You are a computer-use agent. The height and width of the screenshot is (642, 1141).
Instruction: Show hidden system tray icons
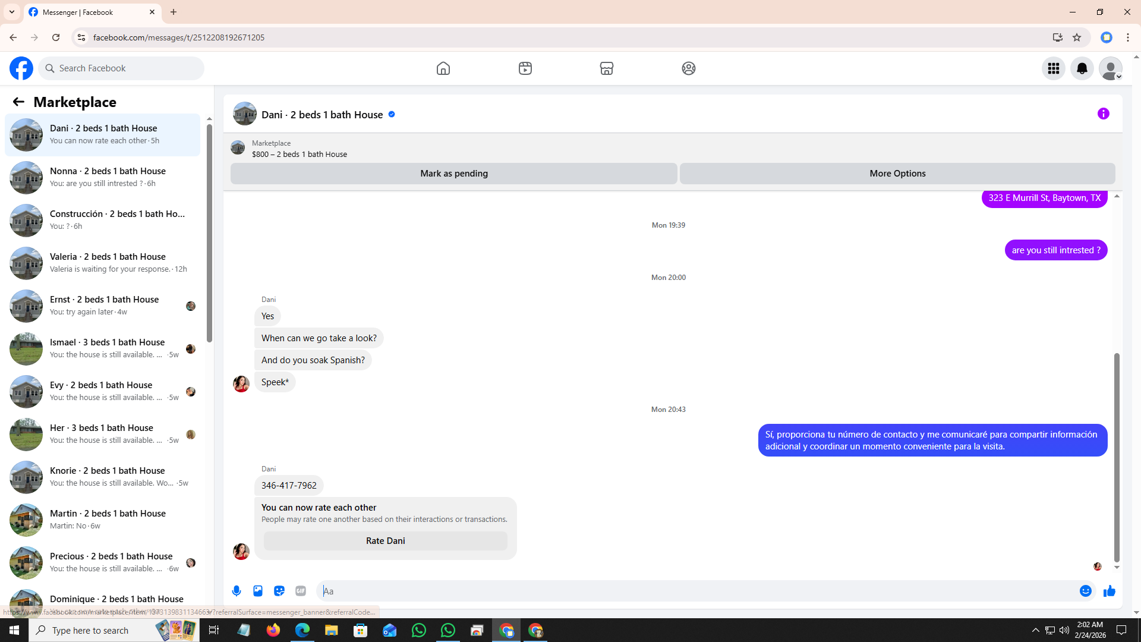(x=1035, y=630)
